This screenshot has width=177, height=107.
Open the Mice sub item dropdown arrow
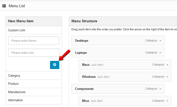coord(167,101)
